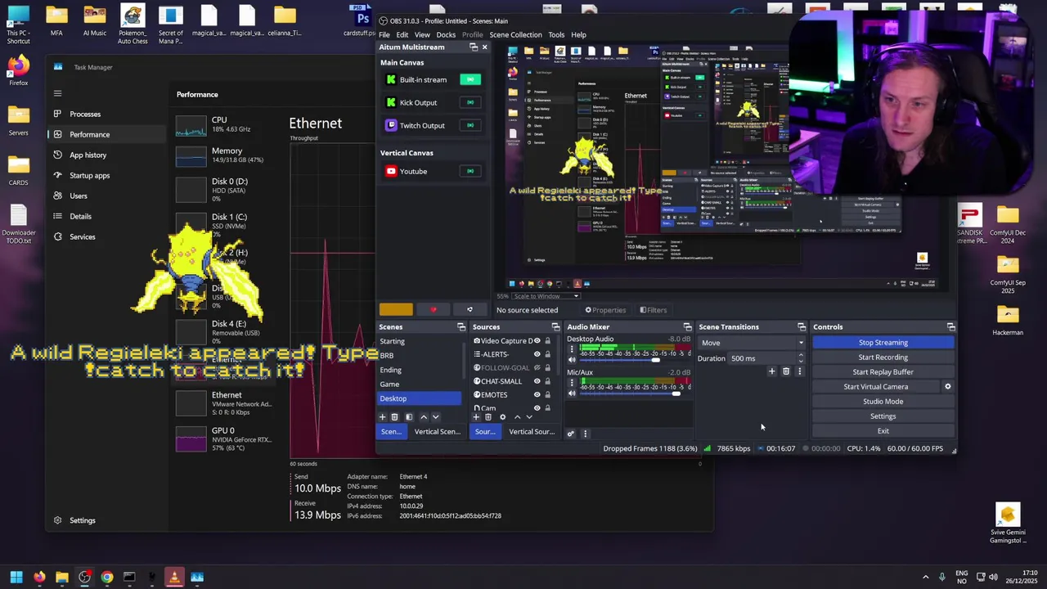The height and width of the screenshot is (589, 1047).
Task: Hide the Video Capture Device source
Action: [x=537, y=340]
